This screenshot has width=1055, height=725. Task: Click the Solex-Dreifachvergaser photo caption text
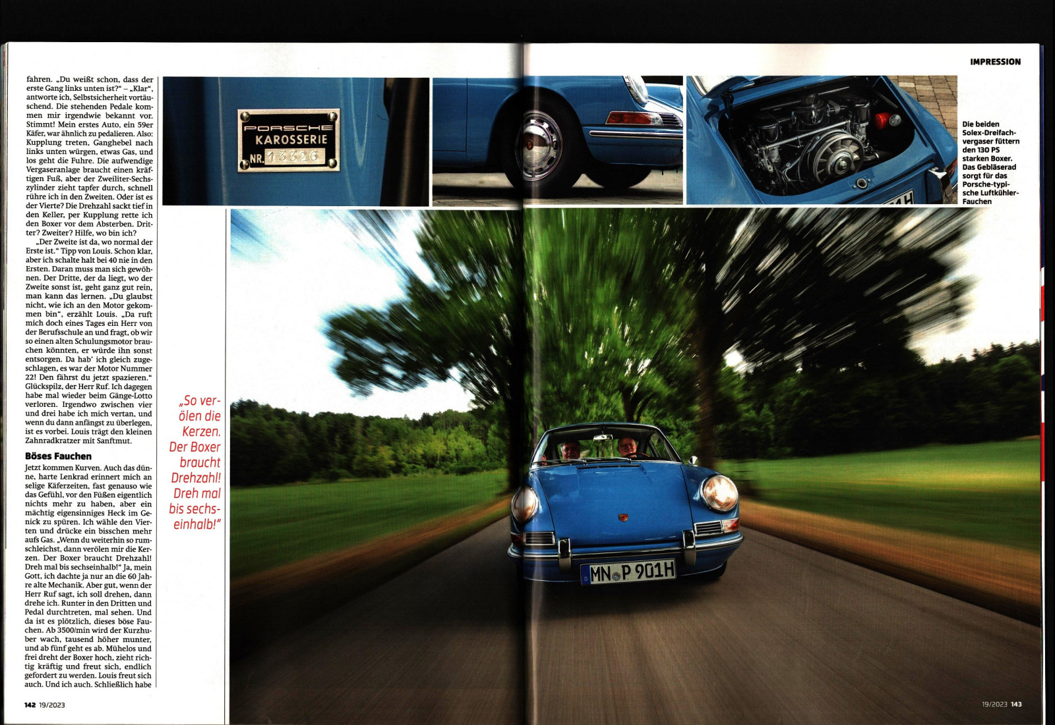(x=990, y=162)
